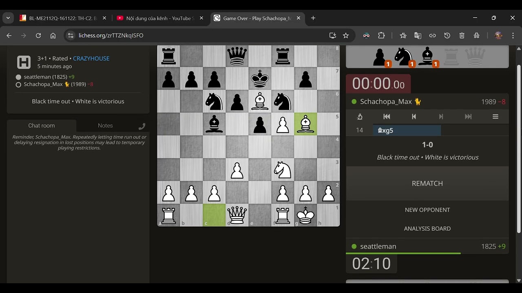The image size is (522, 293).
Task: Step back one move
Action: point(414,117)
